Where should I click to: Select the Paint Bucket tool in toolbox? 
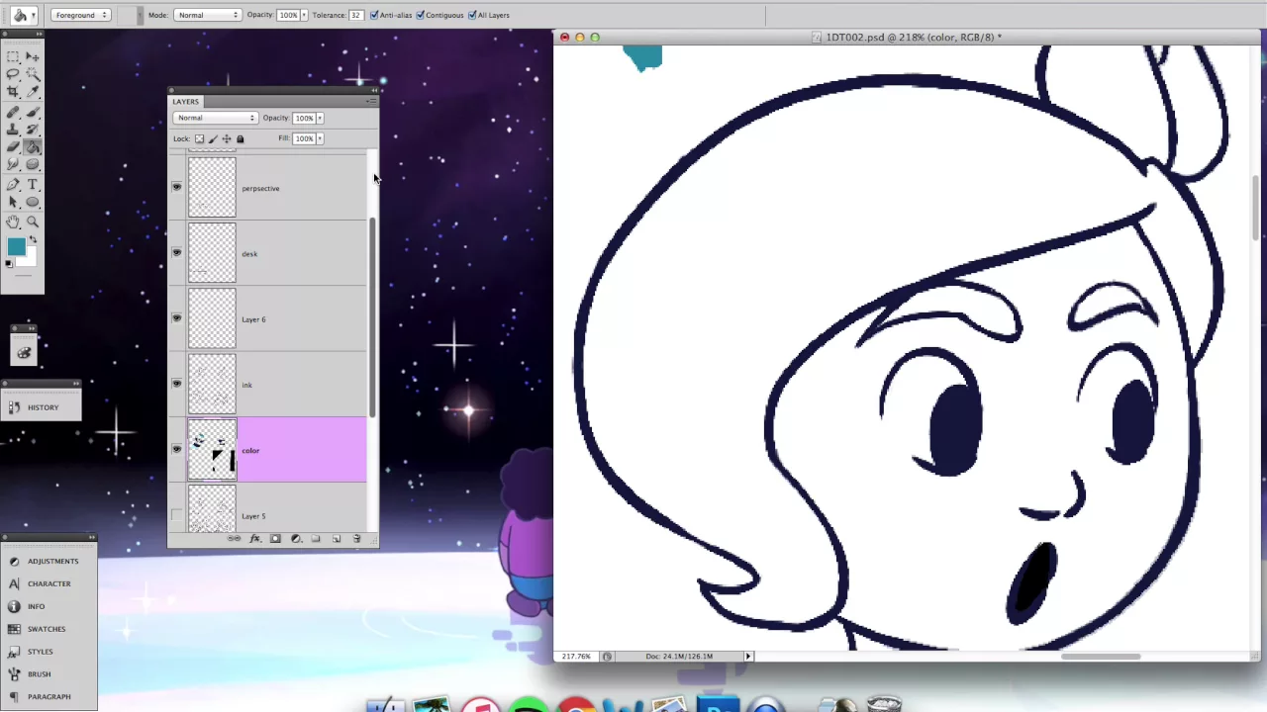(x=33, y=146)
